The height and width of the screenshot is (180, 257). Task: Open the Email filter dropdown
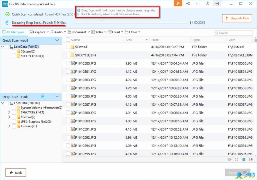pos(116,32)
